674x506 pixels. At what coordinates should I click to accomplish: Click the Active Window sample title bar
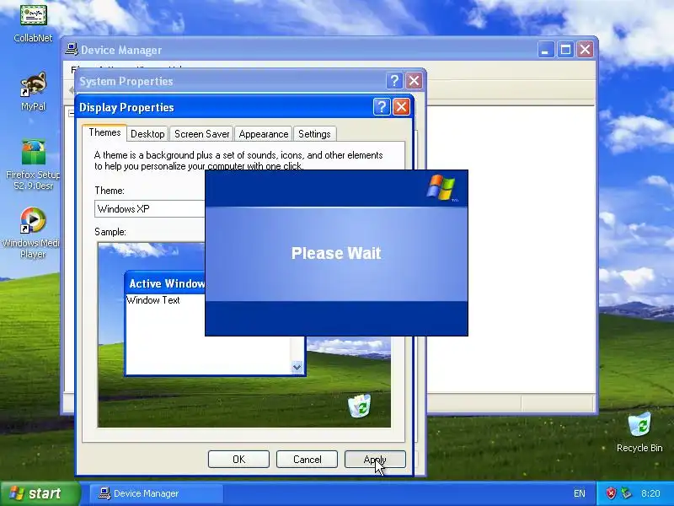point(165,283)
